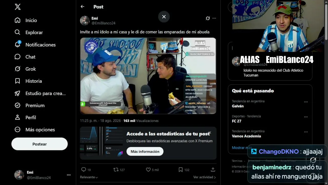Click the post text about empanadas
328x185 pixels.
click(x=145, y=32)
